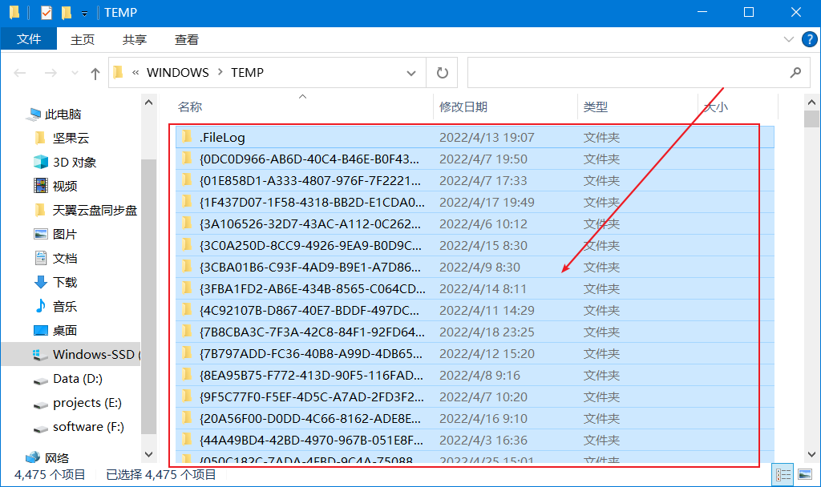Viewport: 821px width, 487px height.
Task: Select folder {4C92107B-D867-40E7-BDDF-497DC...
Action: point(309,310)
